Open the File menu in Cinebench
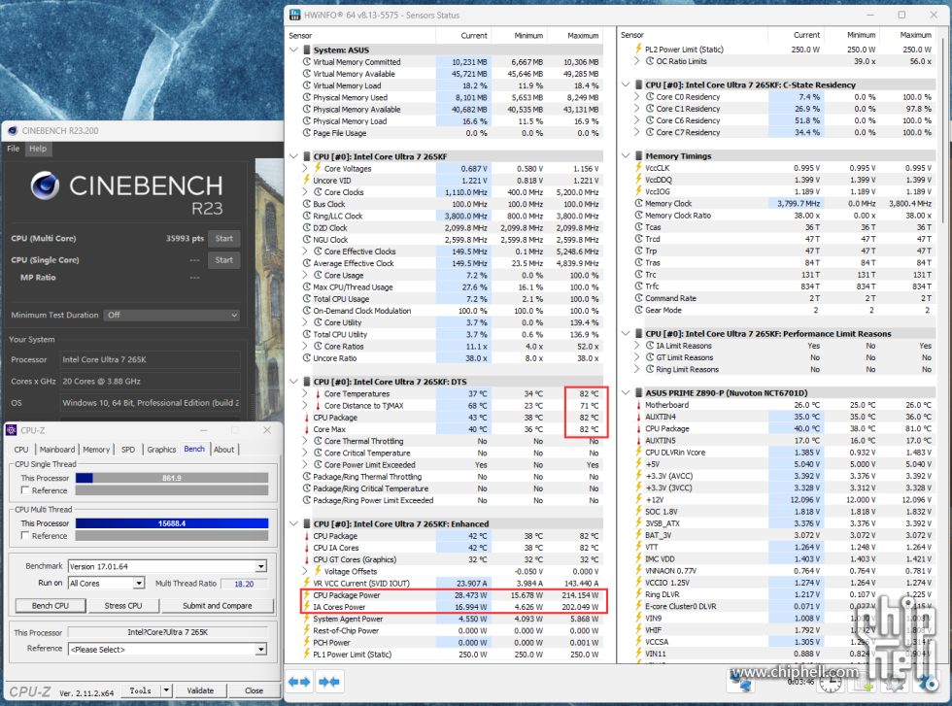The image size is (952, 706). 14,149
